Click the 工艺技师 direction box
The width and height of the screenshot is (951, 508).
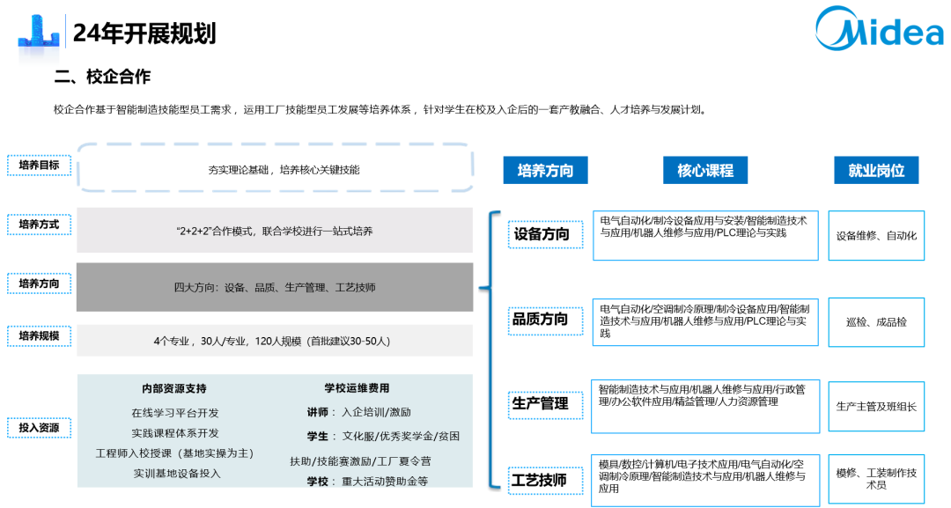[x=543, y=480]
